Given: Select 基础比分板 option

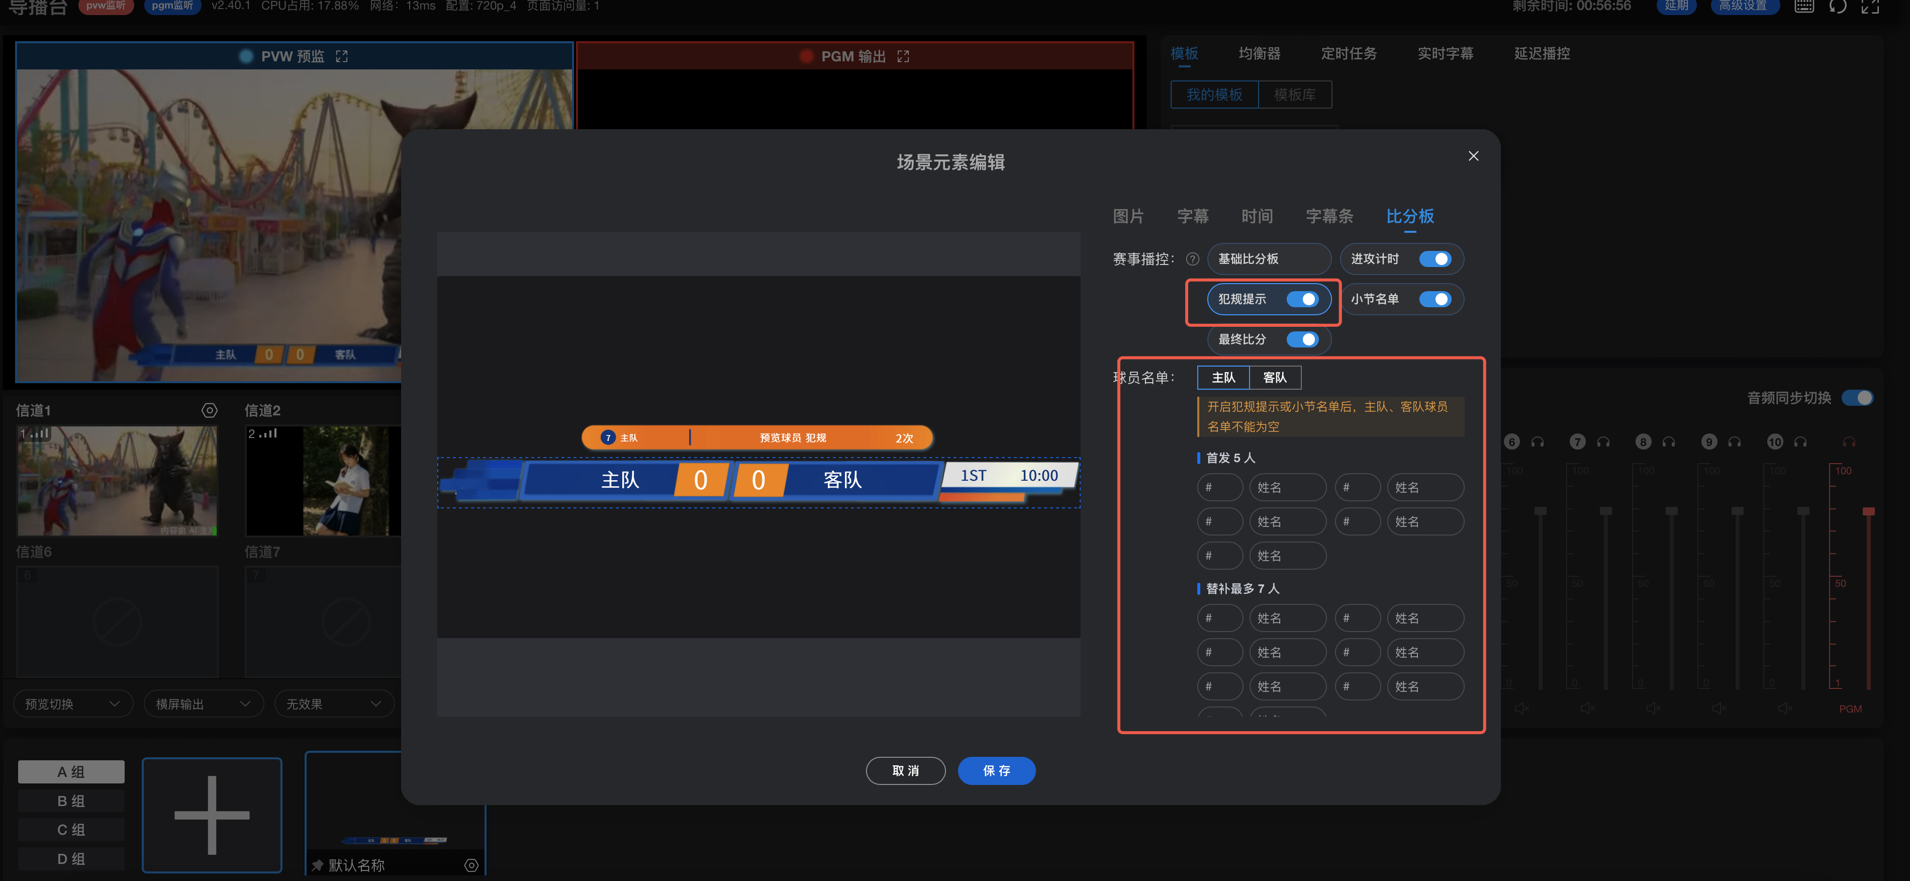Looking at the screenshot, I should coord(1269,259).
